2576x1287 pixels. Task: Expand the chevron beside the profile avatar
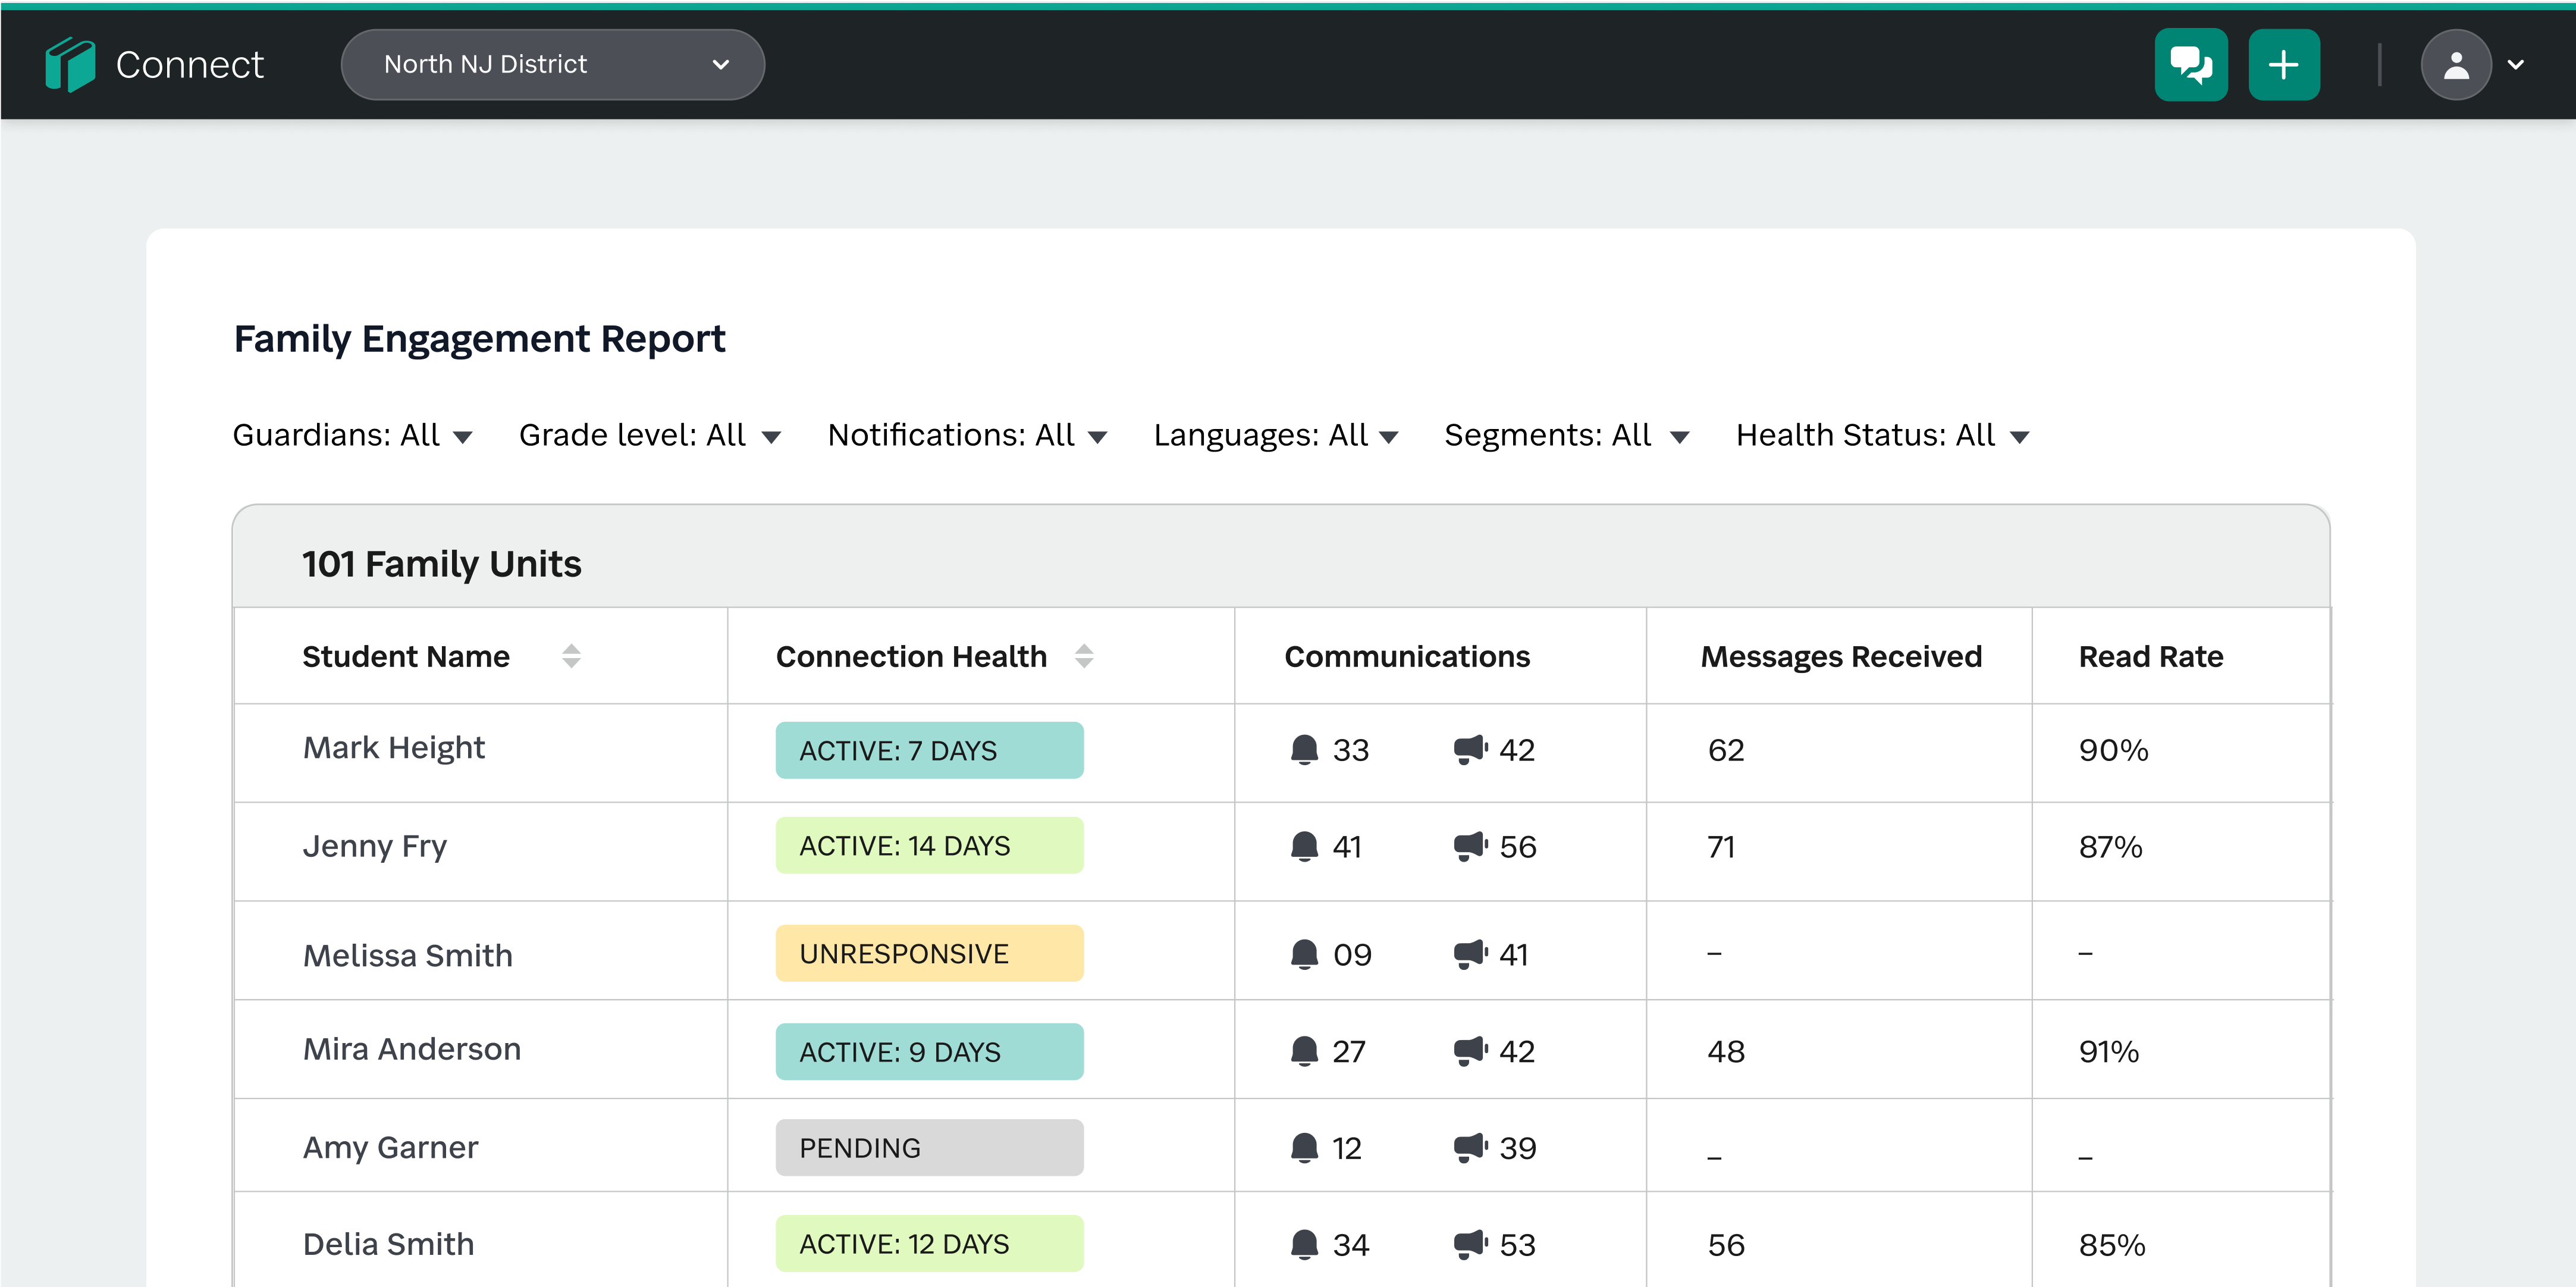tap(2516, 65)
